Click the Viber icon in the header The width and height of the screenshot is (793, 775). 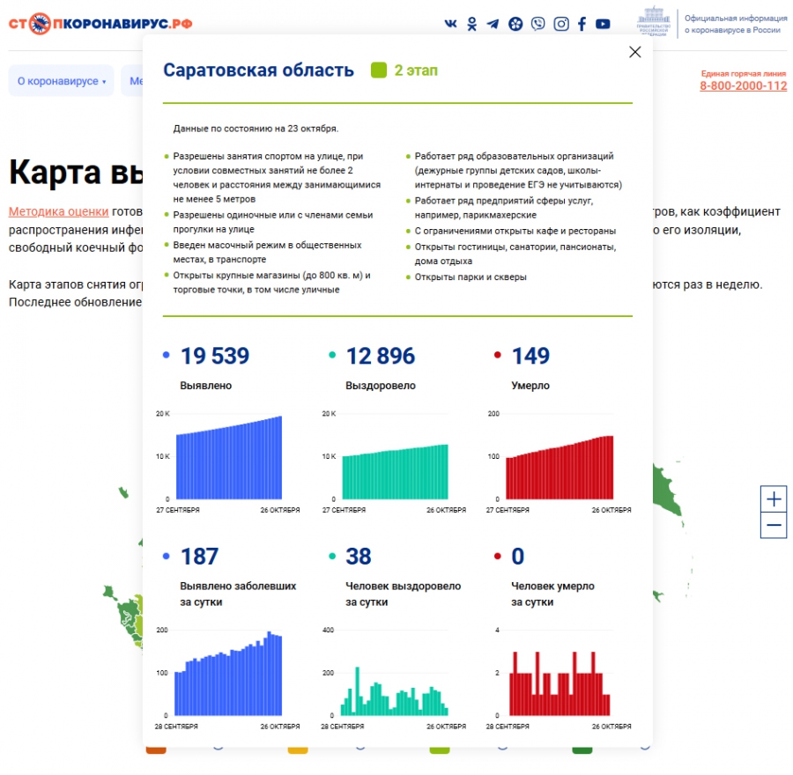tap(537, 24)
